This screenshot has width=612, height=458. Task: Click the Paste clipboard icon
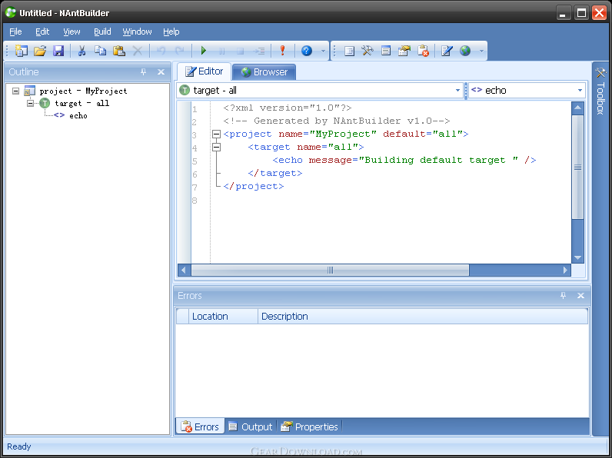(x=118, y=51)
